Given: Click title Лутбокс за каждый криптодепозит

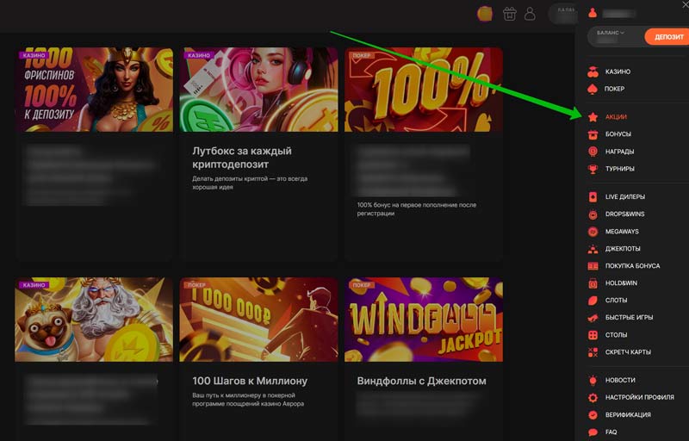Looking at the screenshot, I should [242, 158].
